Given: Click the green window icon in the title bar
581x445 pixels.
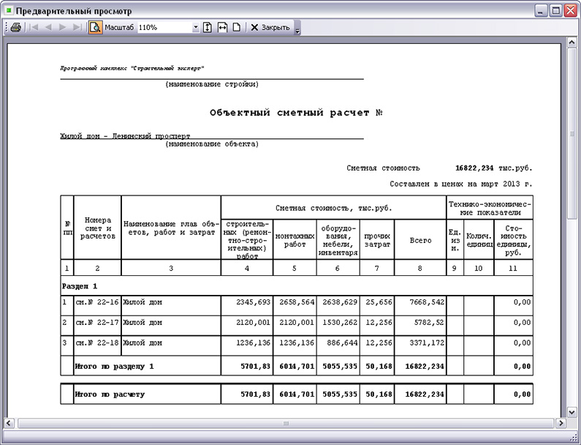Looking at the screenshot, I should [9, 11].
